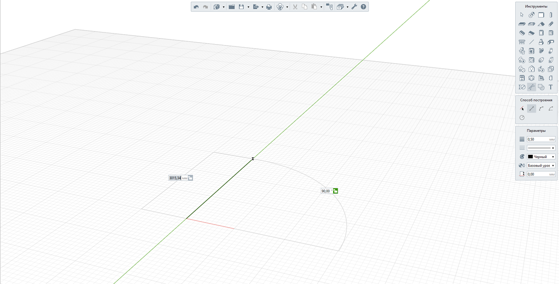This screenshot has height=284, width=559.
Task: Select the highlighted Line drawing tool
Action: 532,87
